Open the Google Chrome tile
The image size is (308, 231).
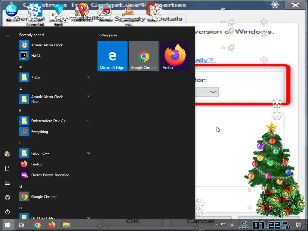pyautogui.click(x=144, y=56)
